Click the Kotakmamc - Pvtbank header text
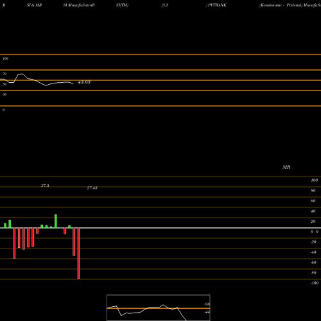Image resolution: width=321 pixels, height=321 pixels. (x=281, y=5)
